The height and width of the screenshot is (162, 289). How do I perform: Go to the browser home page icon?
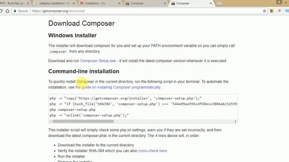7,11
